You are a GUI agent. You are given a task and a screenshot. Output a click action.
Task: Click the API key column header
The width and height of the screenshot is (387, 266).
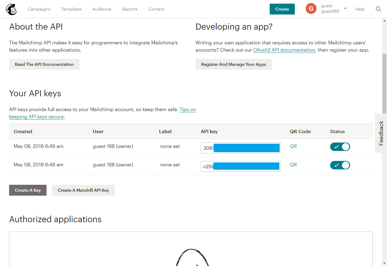click(209, 132)
